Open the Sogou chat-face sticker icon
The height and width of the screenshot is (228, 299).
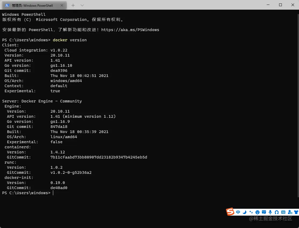(264, 212)
